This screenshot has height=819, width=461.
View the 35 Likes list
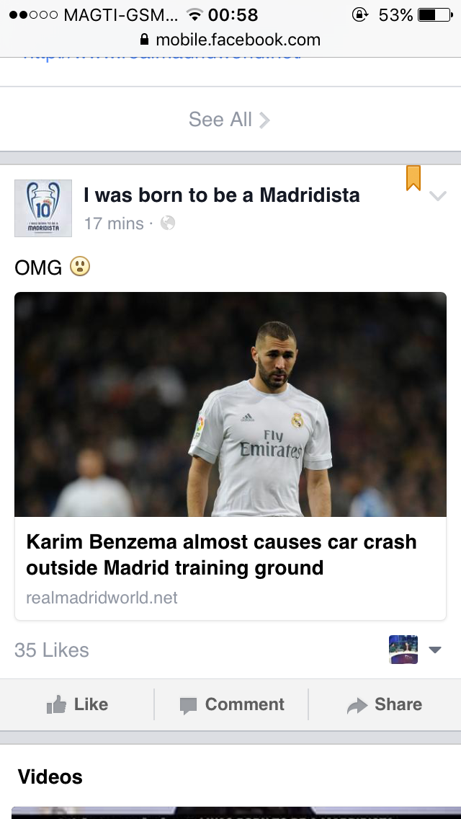(x=52, y=650)
